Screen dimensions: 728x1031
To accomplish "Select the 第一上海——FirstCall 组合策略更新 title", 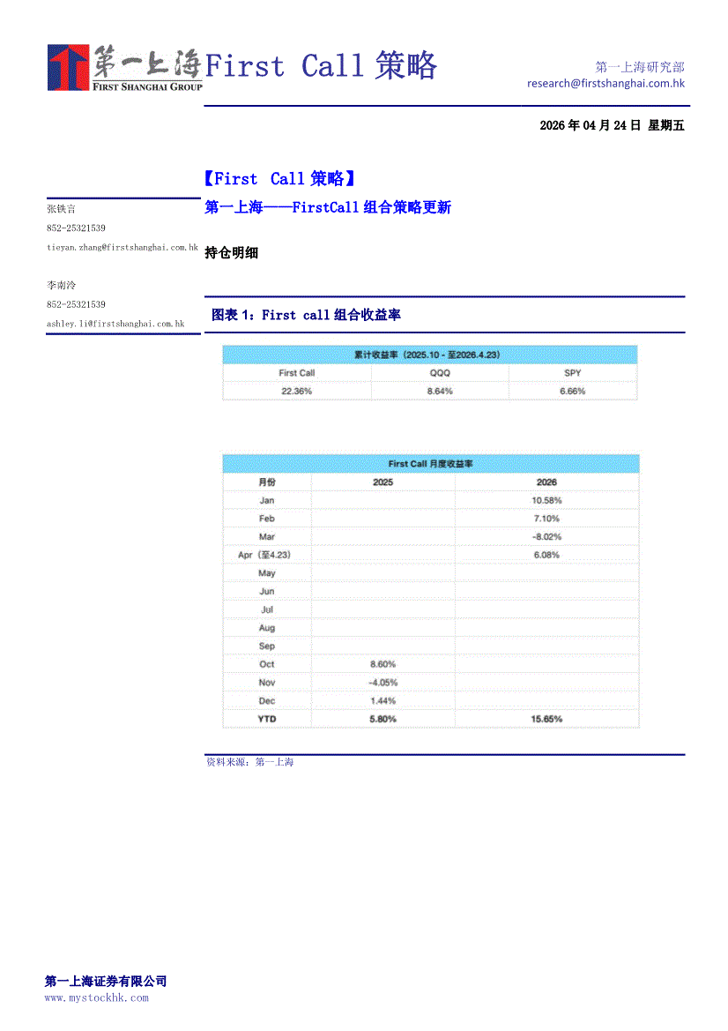I will click(x=328, y=207).
